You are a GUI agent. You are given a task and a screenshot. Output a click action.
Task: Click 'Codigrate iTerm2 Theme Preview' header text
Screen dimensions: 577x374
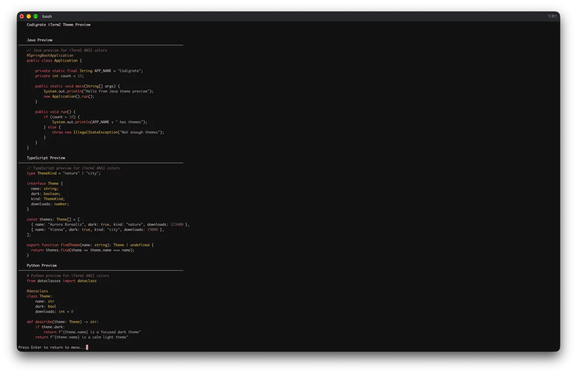[59, 24]
